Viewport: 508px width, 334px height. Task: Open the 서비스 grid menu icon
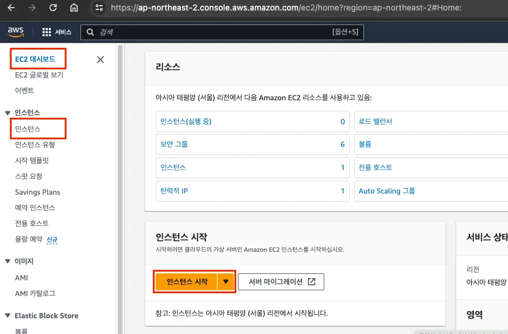point(47,32)
